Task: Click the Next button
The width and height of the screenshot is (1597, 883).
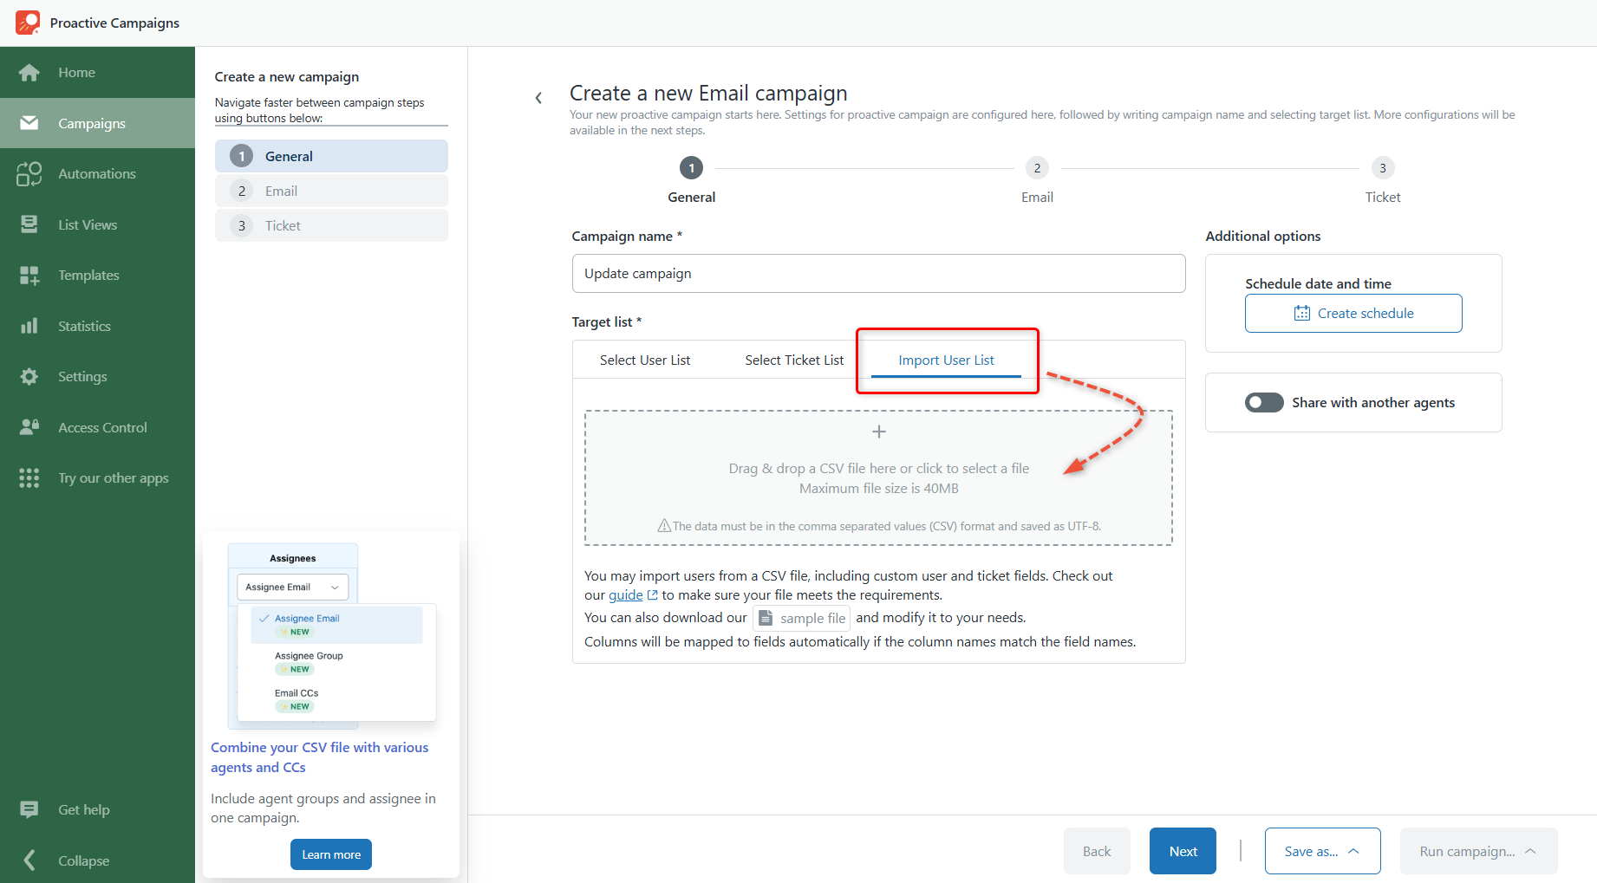Action: 1183,851
